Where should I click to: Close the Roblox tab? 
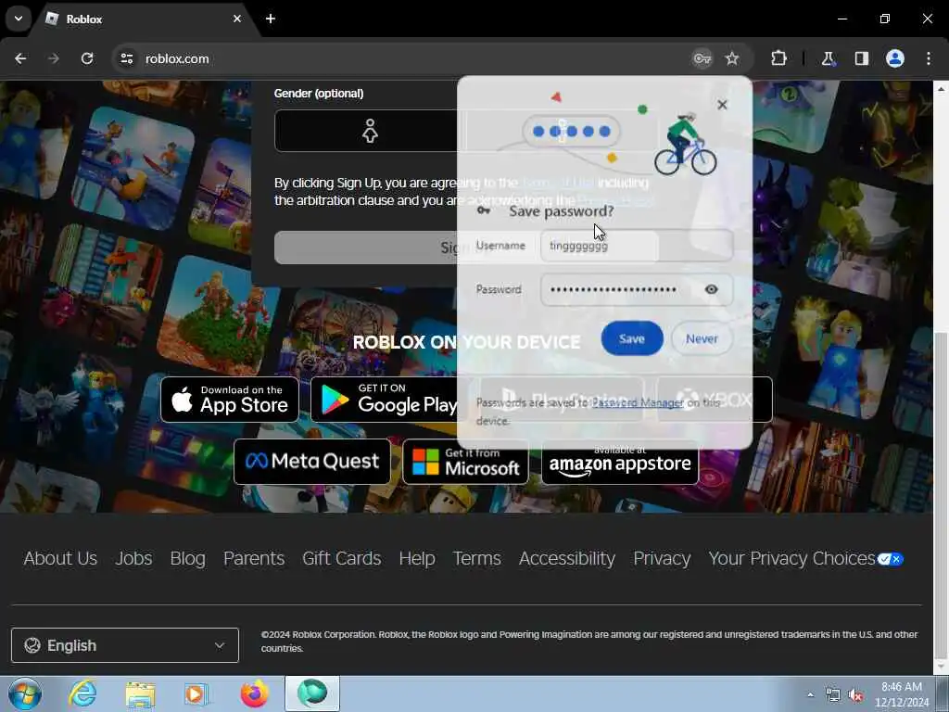tap(237, 19)
